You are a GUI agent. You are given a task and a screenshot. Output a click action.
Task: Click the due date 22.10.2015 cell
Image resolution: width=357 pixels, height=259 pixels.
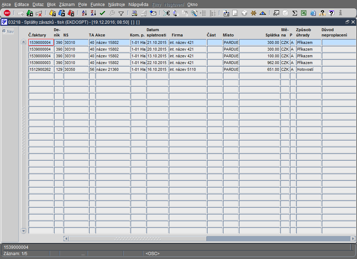coord(157,63)
